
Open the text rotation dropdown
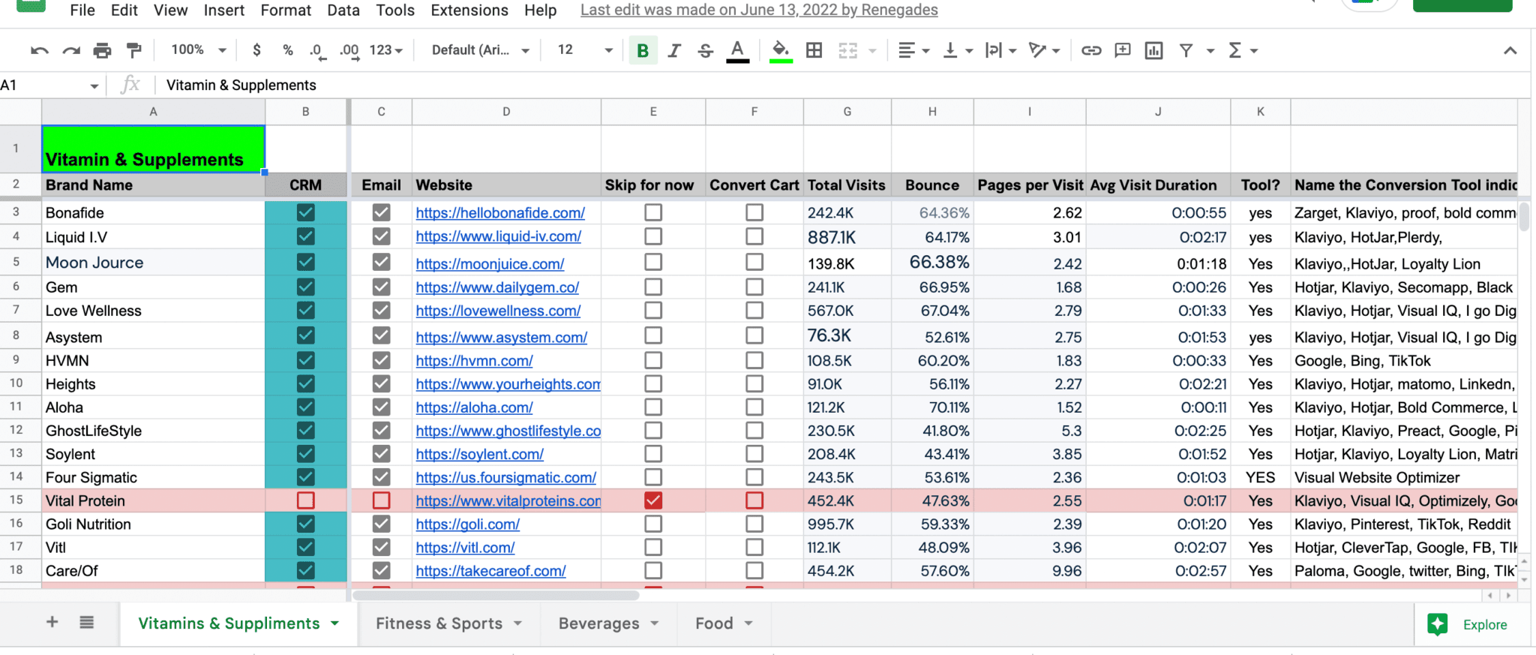tap(1044, 50)
